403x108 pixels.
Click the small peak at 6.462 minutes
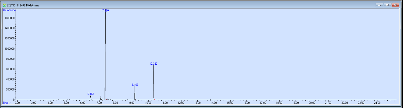pos(91,98)
